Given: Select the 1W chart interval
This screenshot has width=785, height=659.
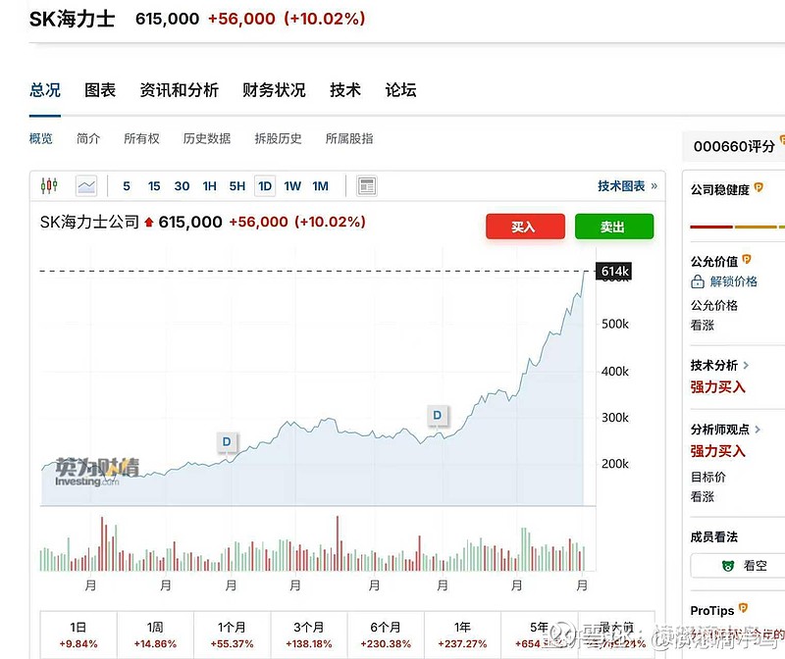Looking at the screenshot, I should 292,186.
